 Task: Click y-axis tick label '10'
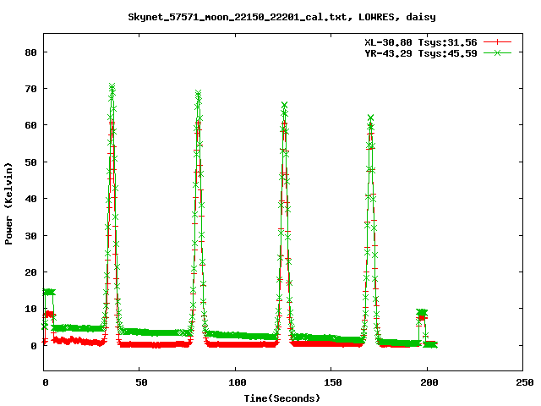(31, 309)
